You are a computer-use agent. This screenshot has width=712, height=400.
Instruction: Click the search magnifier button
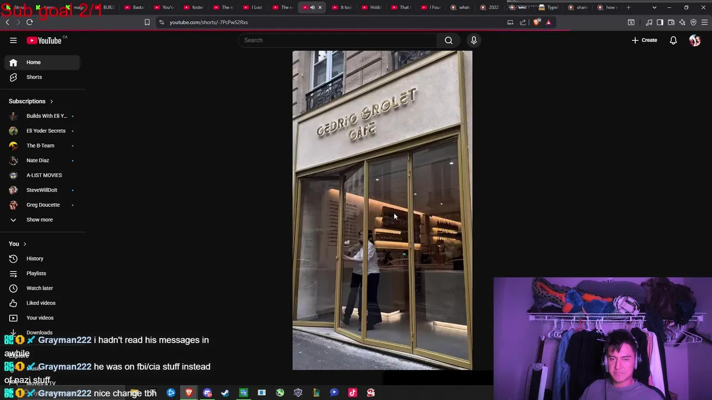[448, 40]
